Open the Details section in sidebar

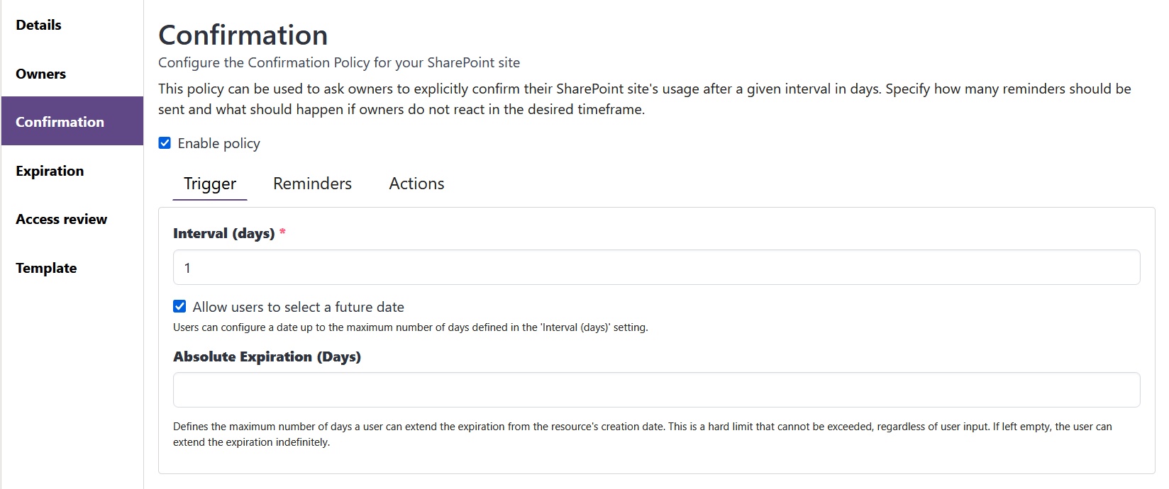pos(39,26)
